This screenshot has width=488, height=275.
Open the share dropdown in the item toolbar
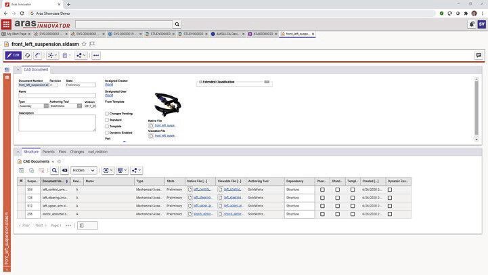(x=81, y=56)
